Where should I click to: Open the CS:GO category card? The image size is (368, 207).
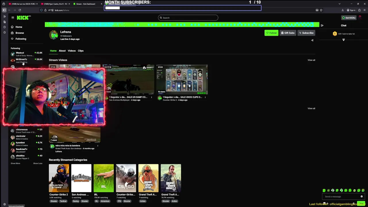point(126,178)
